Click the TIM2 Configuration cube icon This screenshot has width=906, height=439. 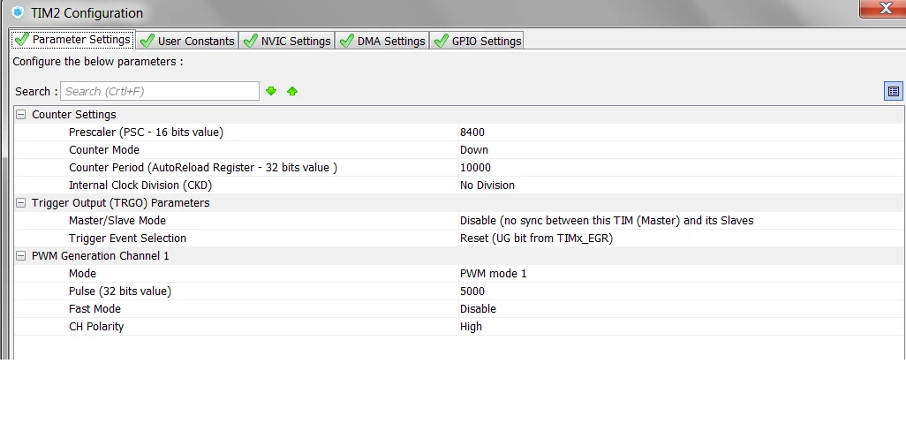pos(18,11)
